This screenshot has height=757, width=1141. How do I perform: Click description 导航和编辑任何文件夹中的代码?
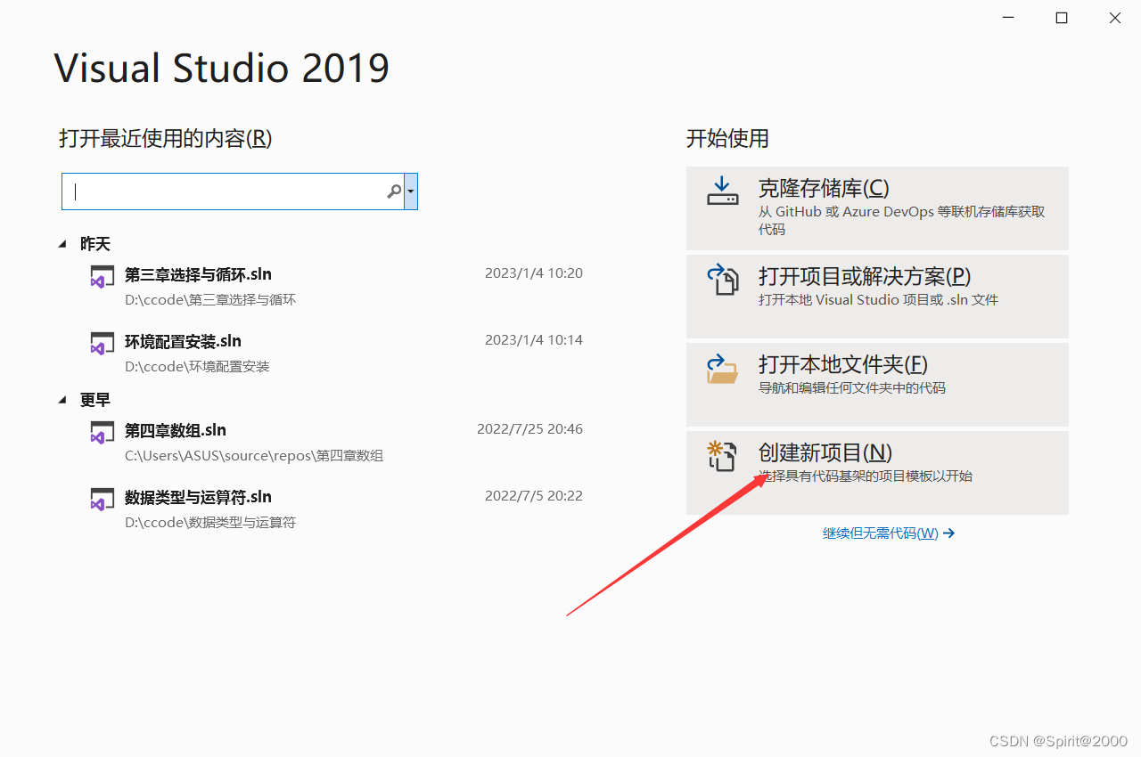pos(852,388)
